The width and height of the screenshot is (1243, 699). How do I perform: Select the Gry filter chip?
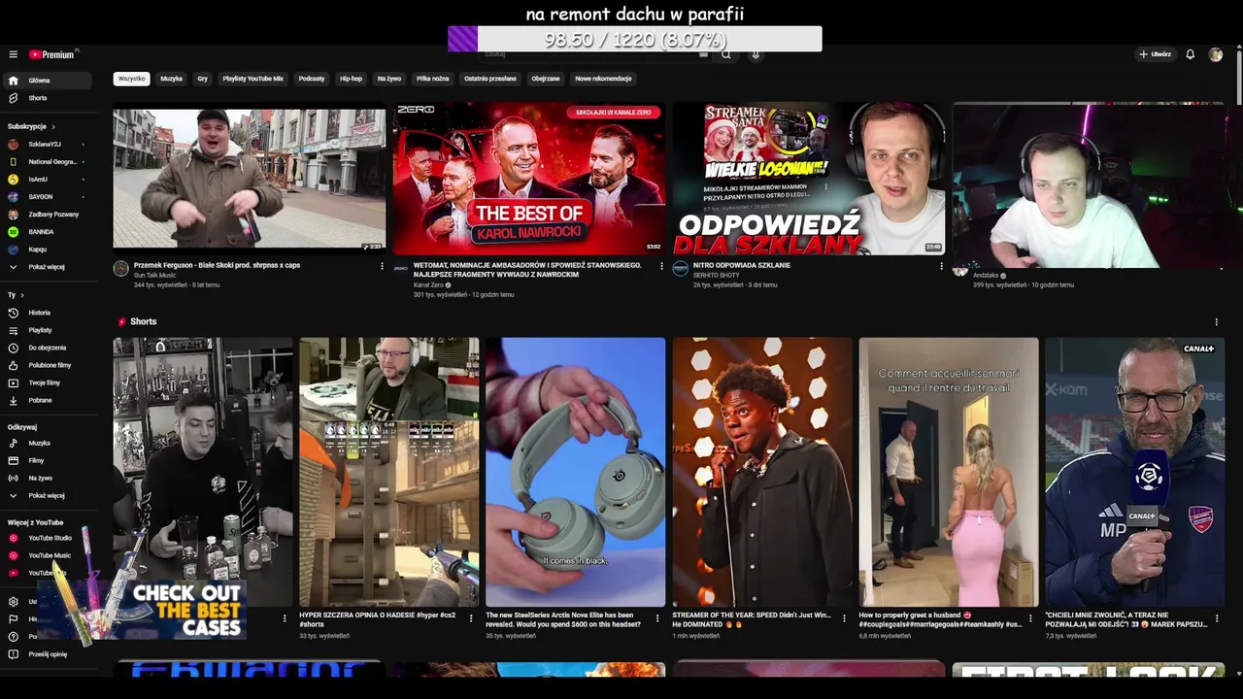click(x=202, y=79)
